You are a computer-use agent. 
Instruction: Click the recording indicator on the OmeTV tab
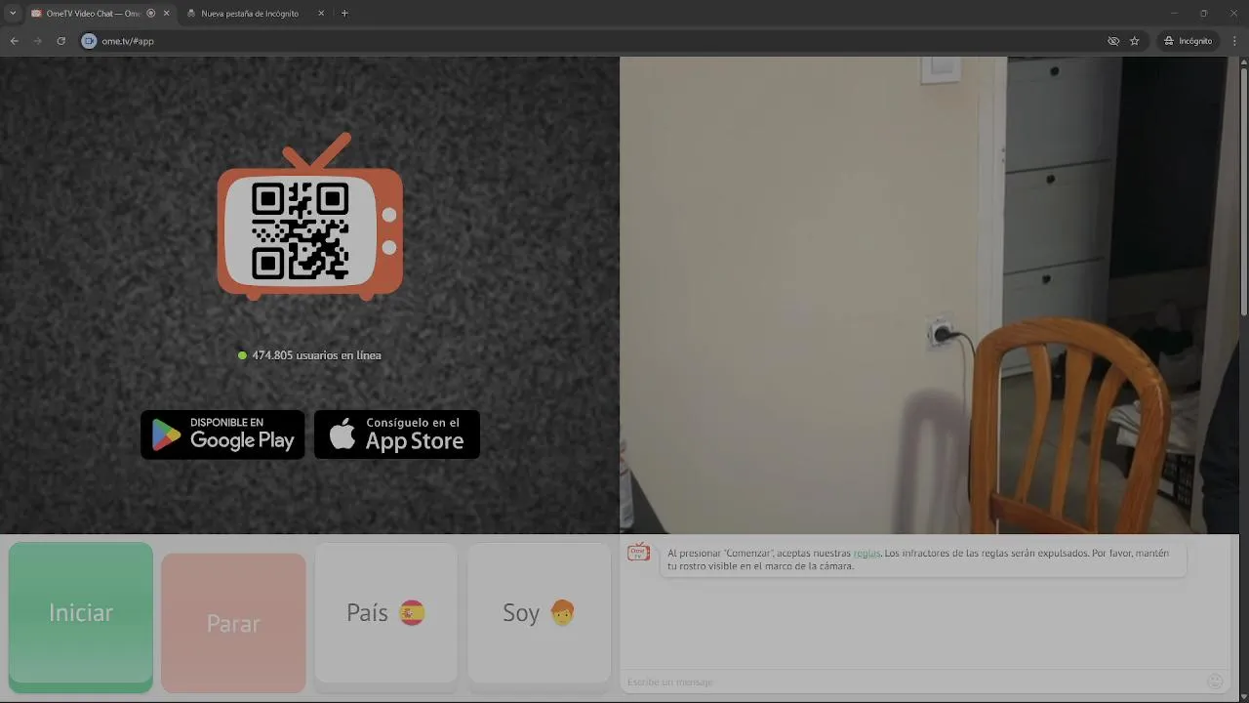[x=150, y=14]
